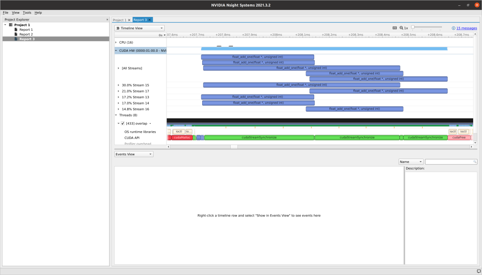The width and height of the screenshot is (482, 275).
Task: Click the search magnifier in filter field
Action: (x=474, y=162)
